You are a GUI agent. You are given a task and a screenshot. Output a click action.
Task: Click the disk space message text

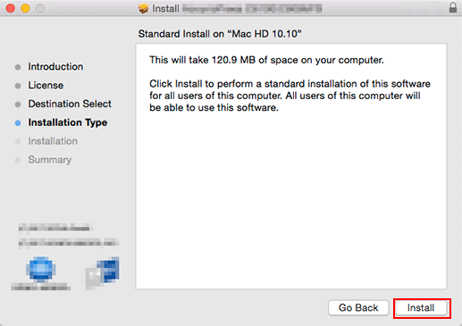pyautogui.click(x=266, y=60)
